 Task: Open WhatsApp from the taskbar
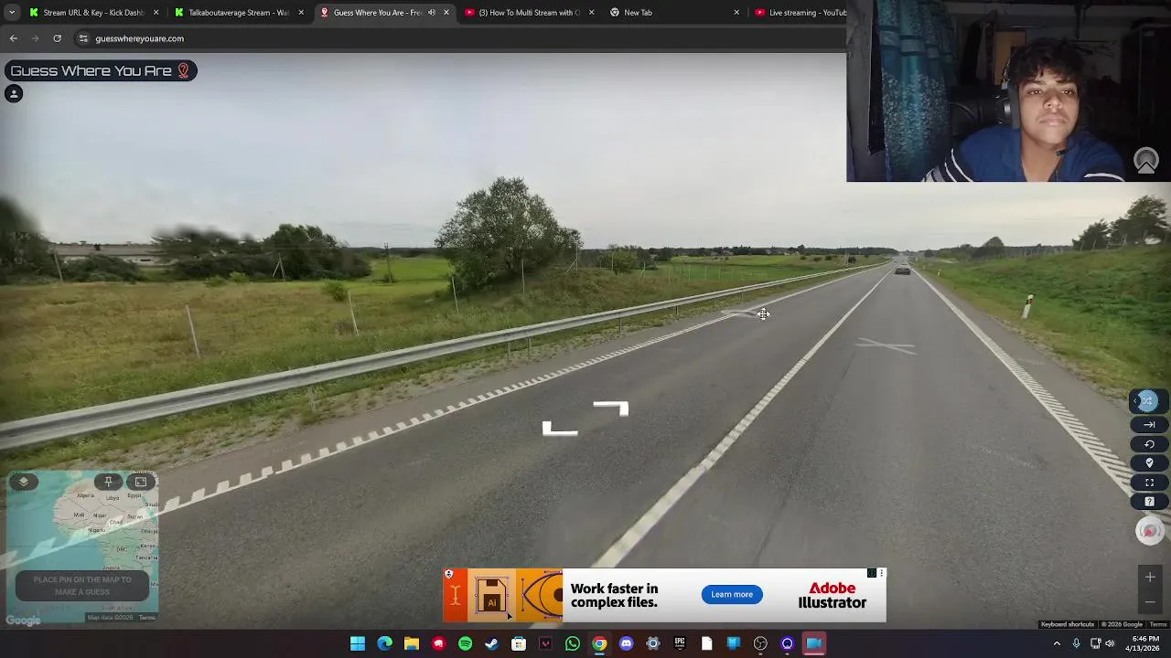pyautogui.click(x=572, y=643)
